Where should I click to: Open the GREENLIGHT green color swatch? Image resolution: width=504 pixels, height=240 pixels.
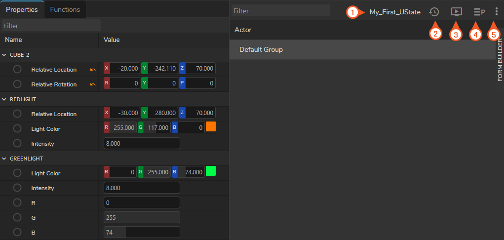[211, 171]
